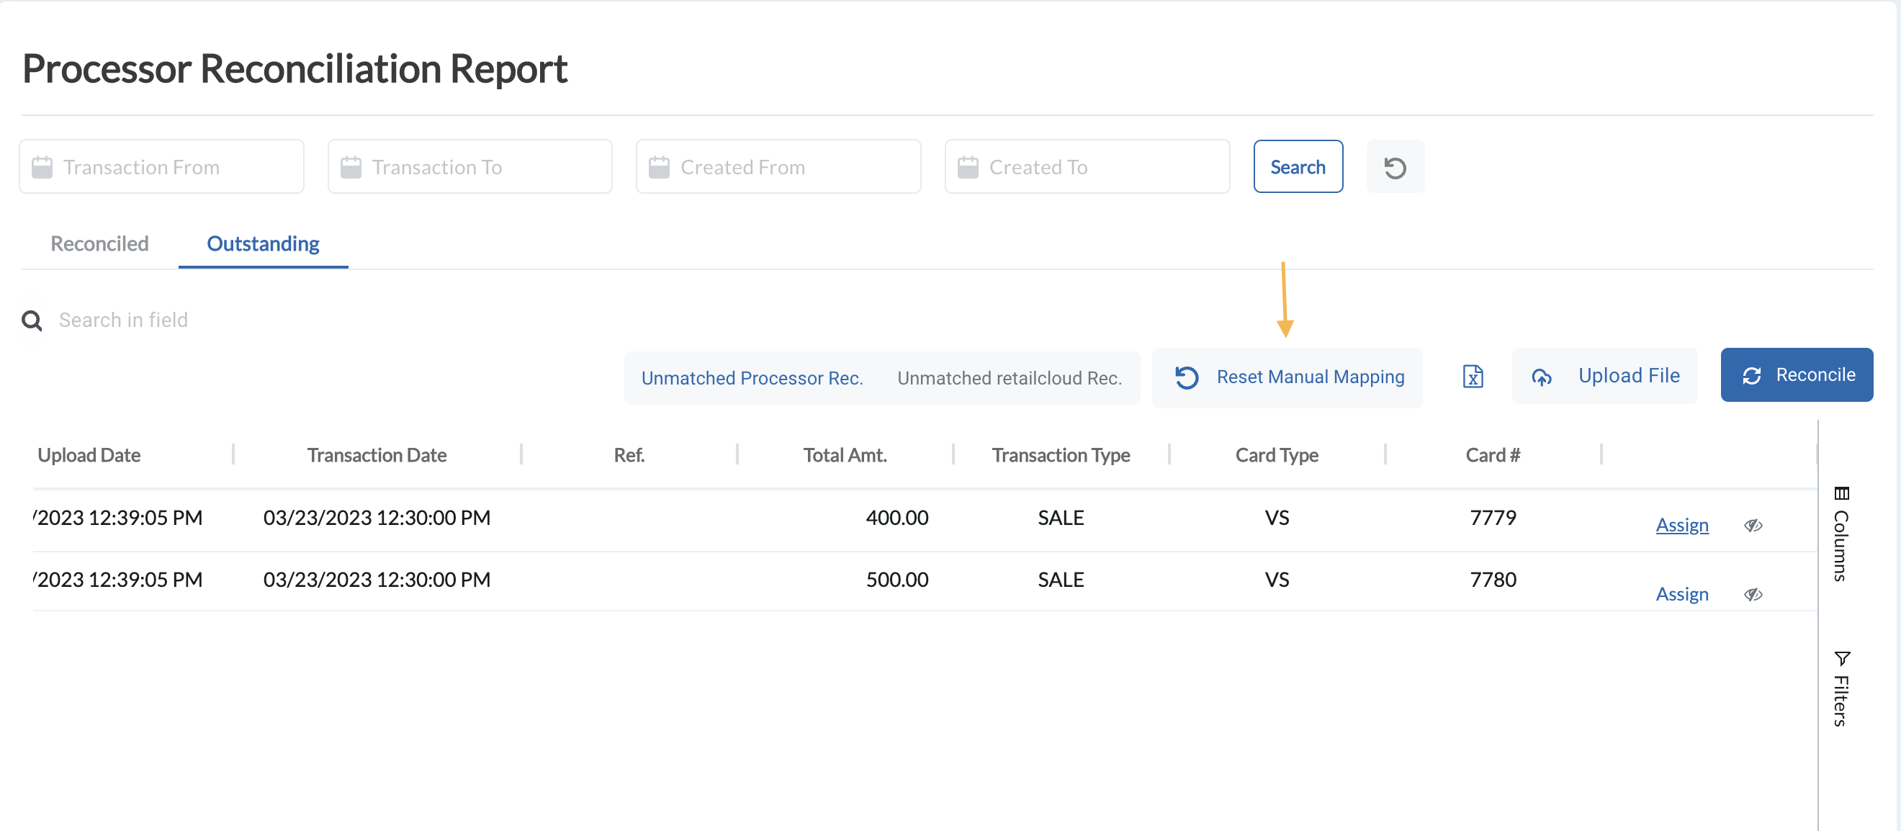1901x831 pixels.
Task: Select the 400.00 amount cell
Action: pos(896,518)
